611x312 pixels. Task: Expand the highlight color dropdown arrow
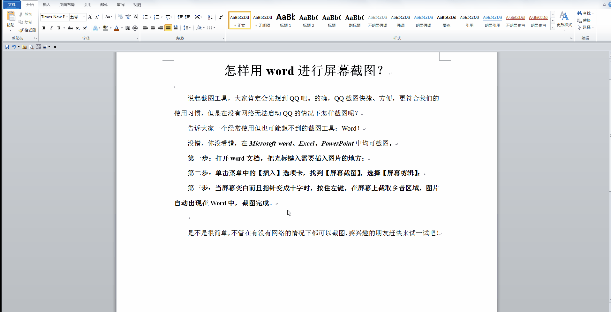(x=110, y=28)
